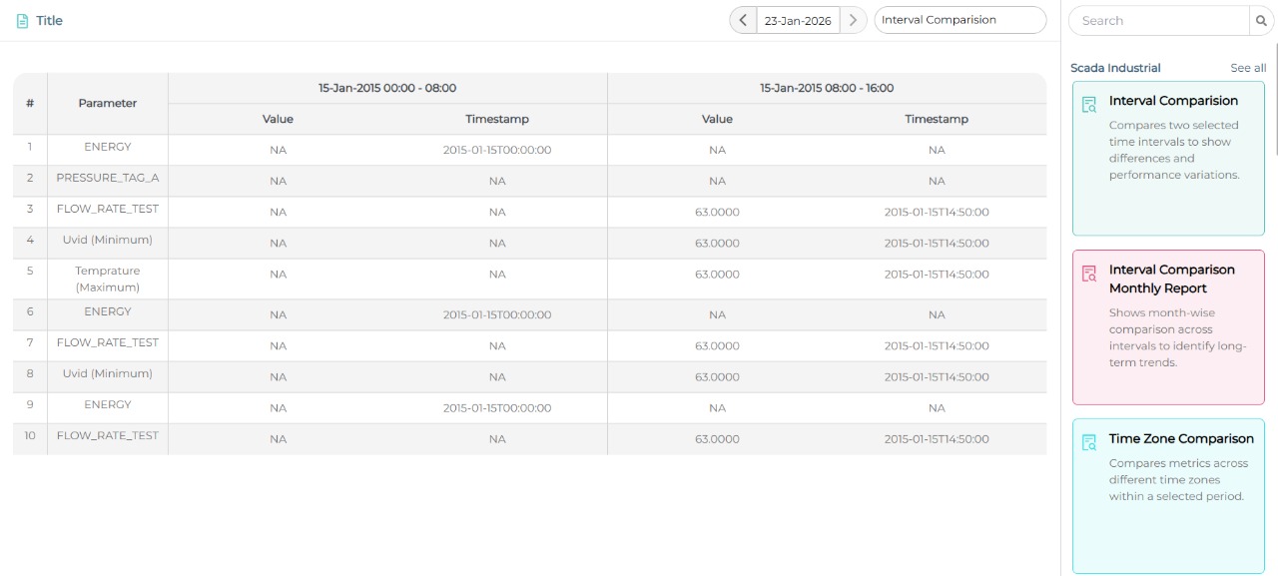
Task: Click the Time Zone Comparison card icon
Action: (1089, 441)
